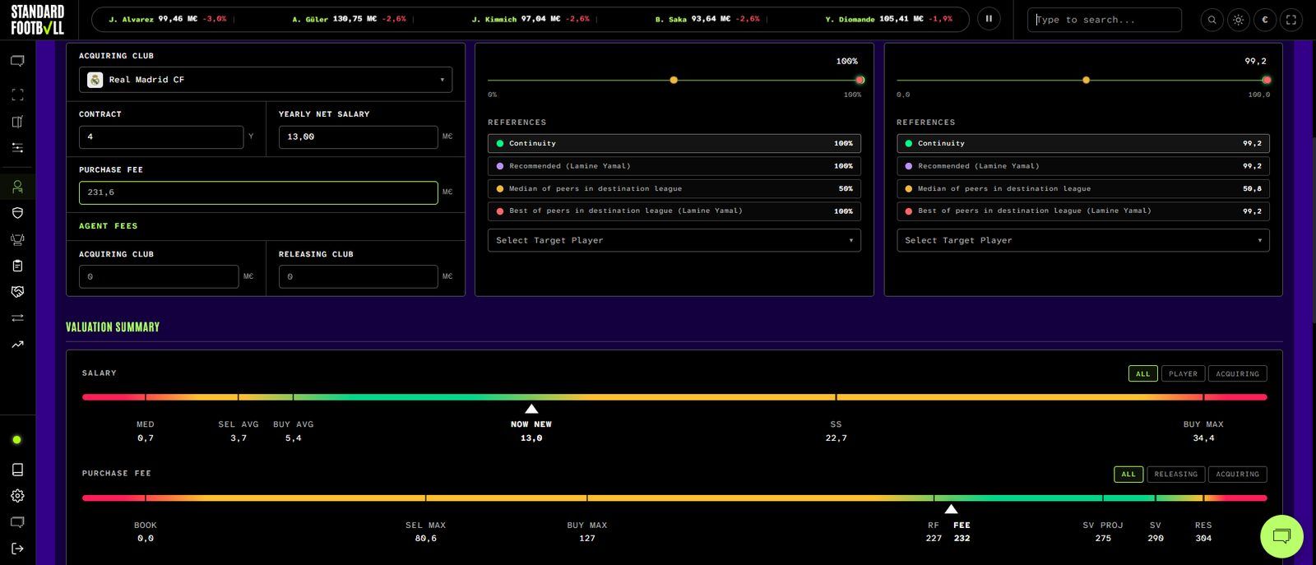1316x565 pixels.
Task: Select Median of peers 50,8 reference
Action: [1083, 188]
